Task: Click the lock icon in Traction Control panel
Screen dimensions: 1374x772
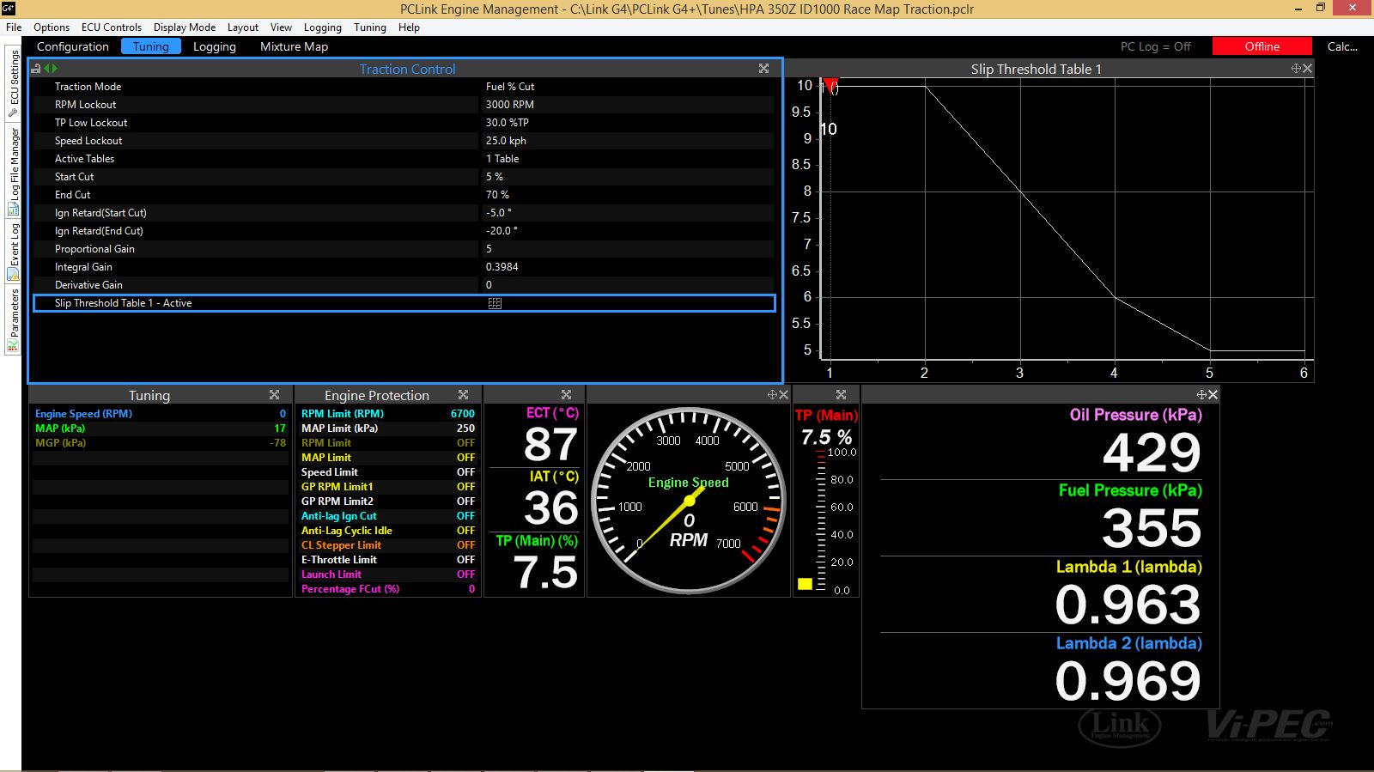Action: 36,69
